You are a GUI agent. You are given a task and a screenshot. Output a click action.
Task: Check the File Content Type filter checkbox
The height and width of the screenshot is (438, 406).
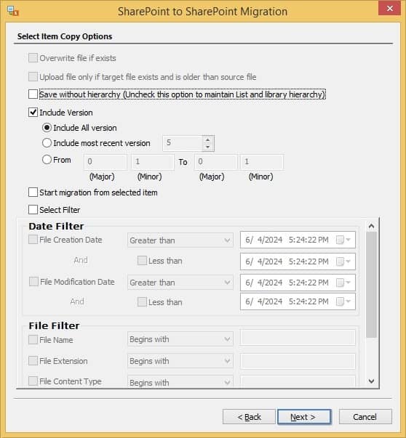[x=33, y=381]
